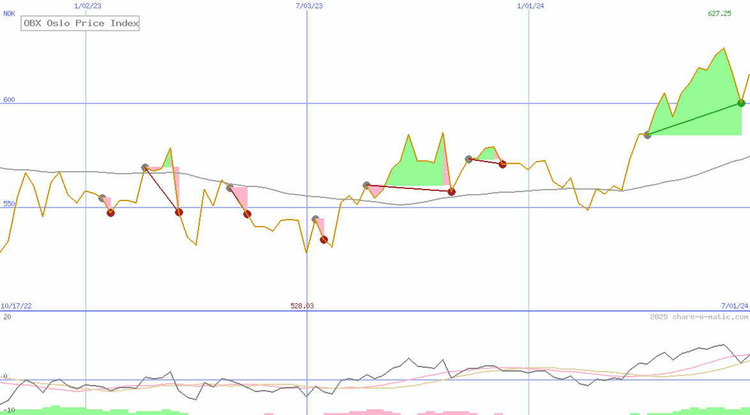Click the 20 oscillator scale label

pyautogui.click(x=7, y=317)
